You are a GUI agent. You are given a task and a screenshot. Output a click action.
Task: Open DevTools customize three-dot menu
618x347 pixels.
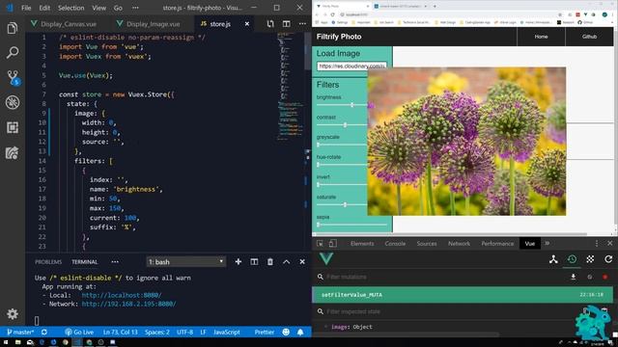[597, 244]
